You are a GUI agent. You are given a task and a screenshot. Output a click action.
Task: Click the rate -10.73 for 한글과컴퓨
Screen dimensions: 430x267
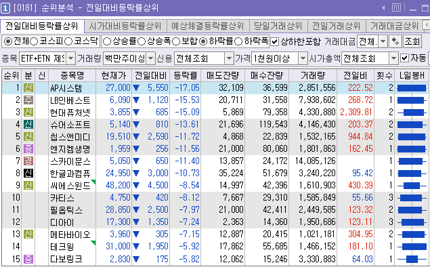pyautogui.click(x=187, y=173)
